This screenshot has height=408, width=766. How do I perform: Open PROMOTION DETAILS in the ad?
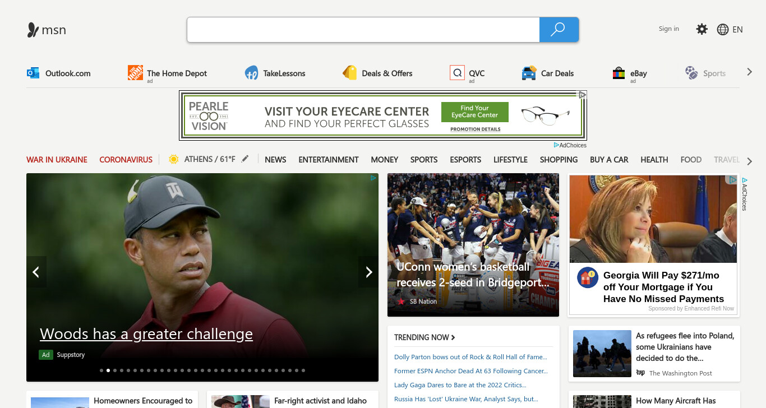pos(476,129)
